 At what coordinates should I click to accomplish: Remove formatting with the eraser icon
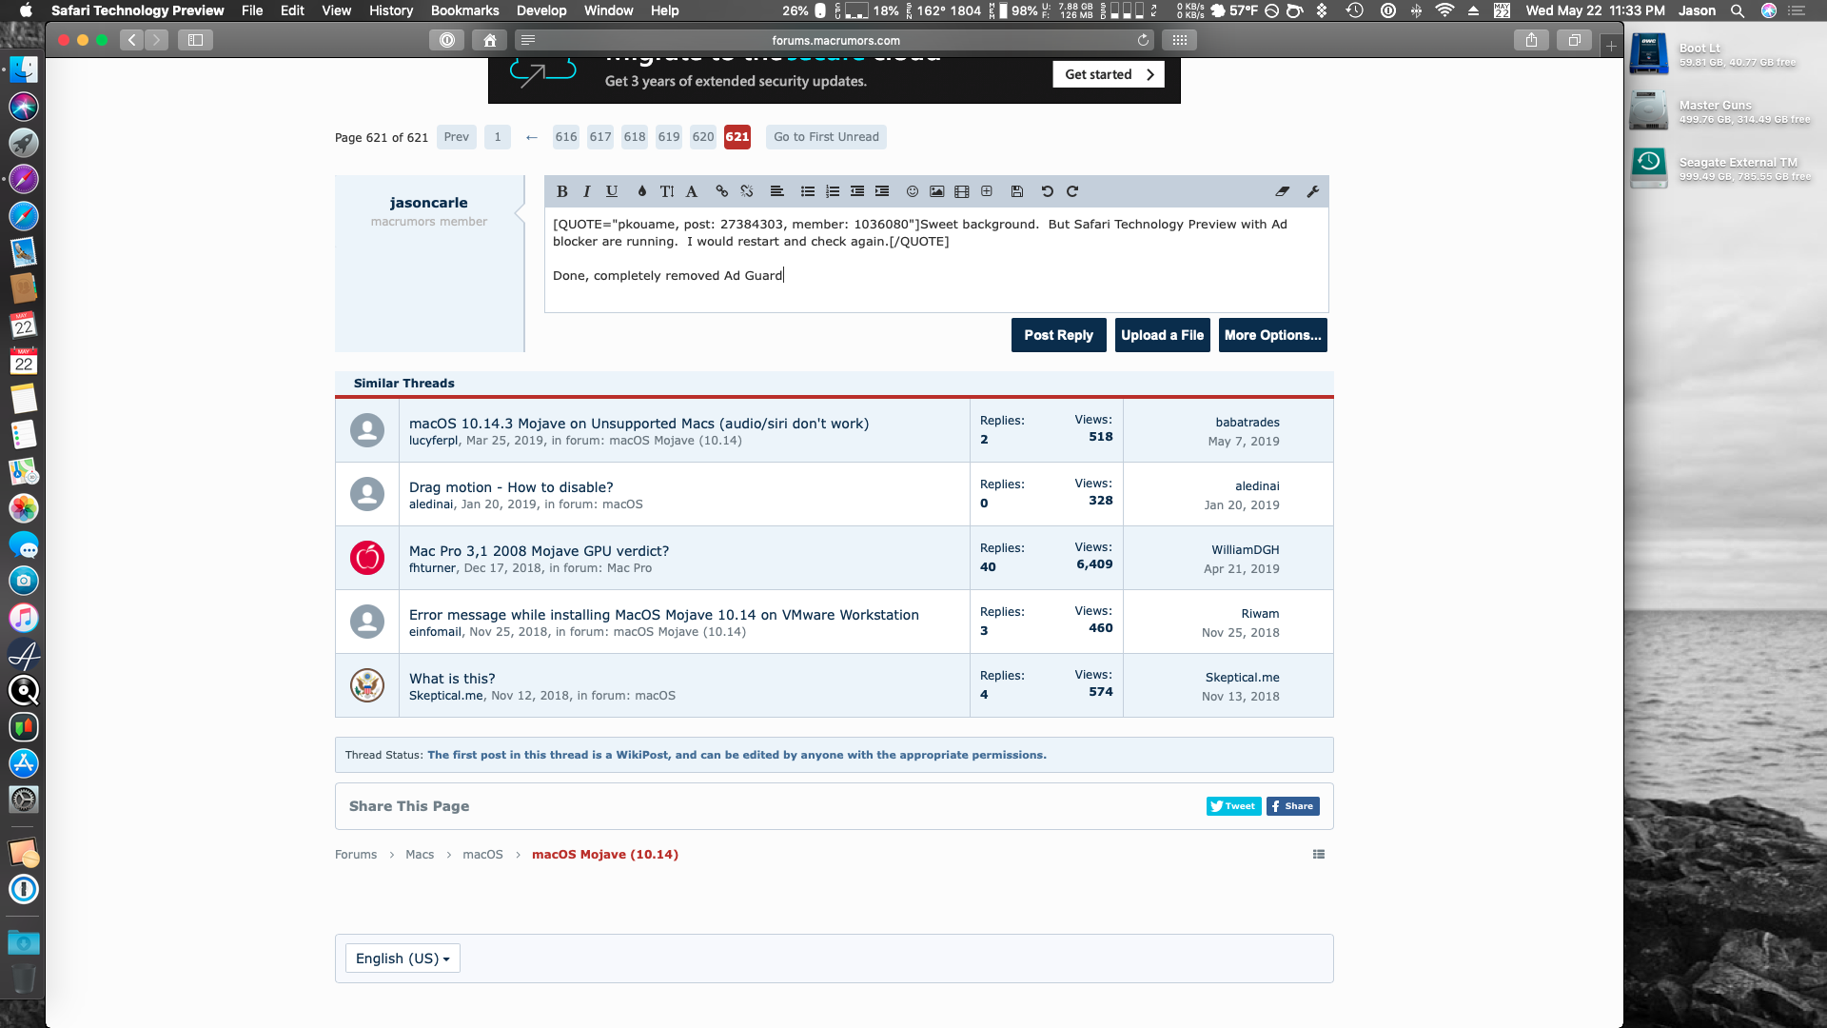tap(1283, 191)
